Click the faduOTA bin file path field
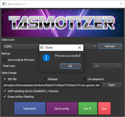 point(52,85)
